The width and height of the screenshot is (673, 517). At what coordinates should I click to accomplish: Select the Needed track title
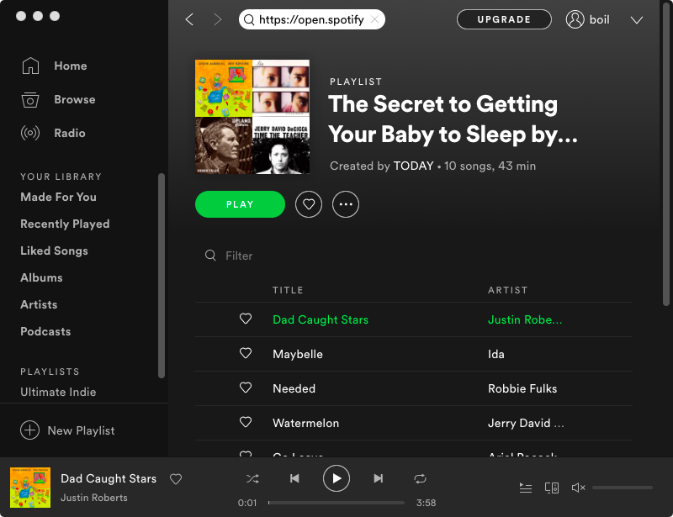point(294,388)
